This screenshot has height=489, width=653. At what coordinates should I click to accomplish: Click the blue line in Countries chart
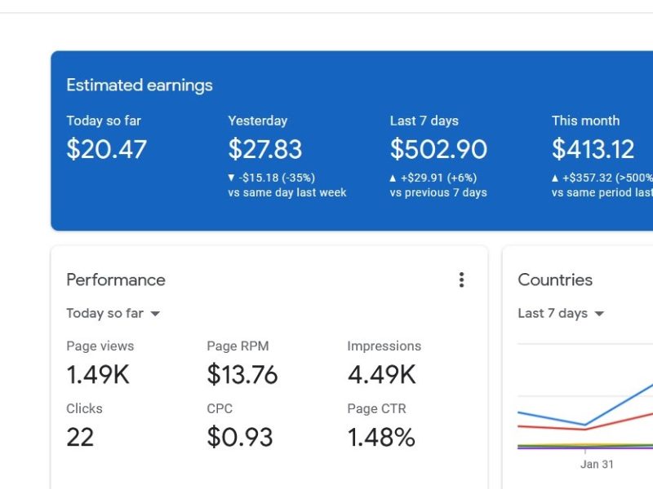pyautogui.click(x=620, y=404)
